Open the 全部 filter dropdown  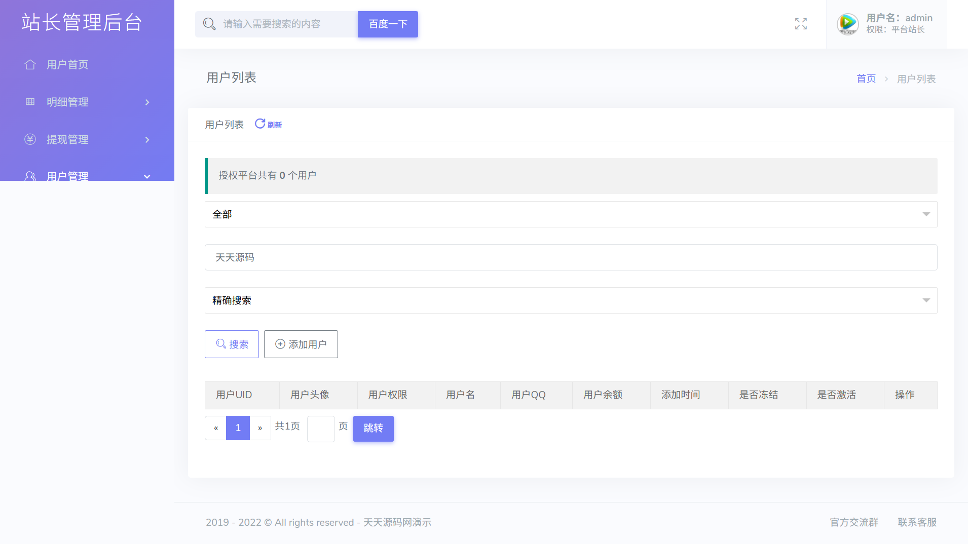click(571, 214)
